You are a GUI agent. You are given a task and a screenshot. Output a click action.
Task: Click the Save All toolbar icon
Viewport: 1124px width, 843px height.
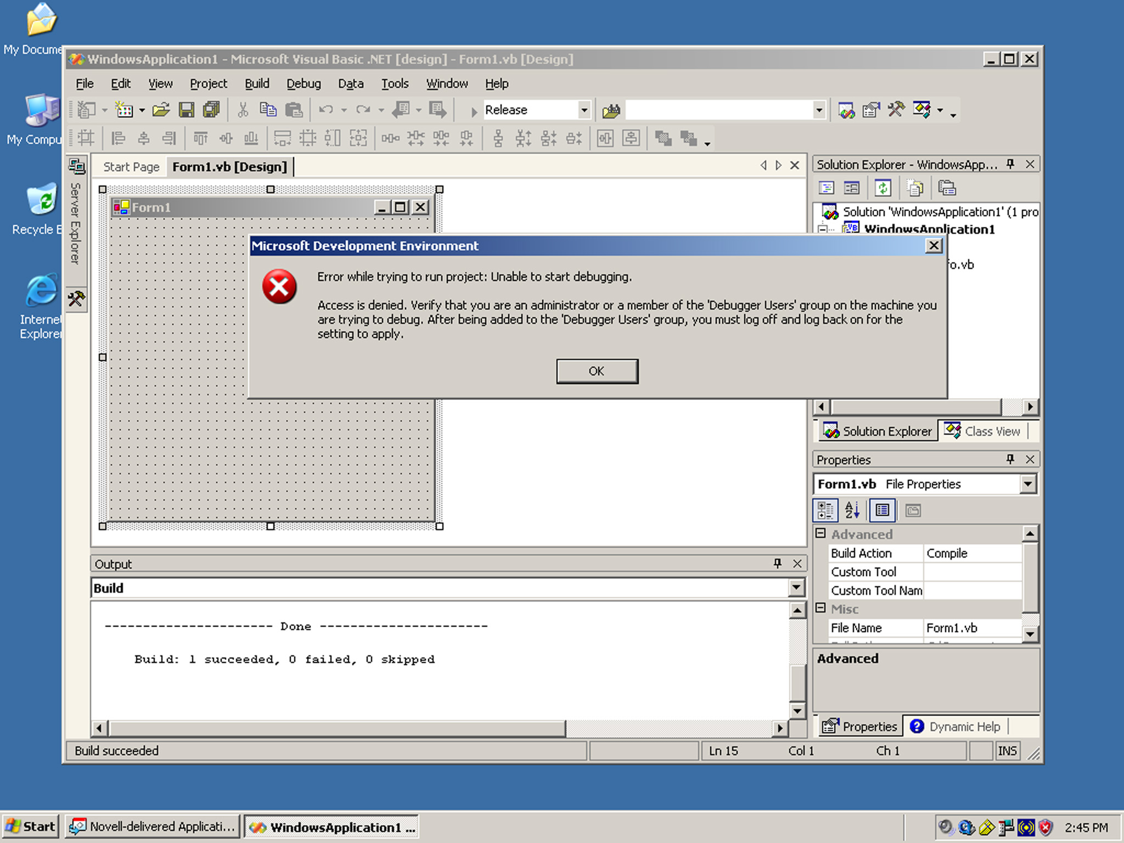coord(211,110)
